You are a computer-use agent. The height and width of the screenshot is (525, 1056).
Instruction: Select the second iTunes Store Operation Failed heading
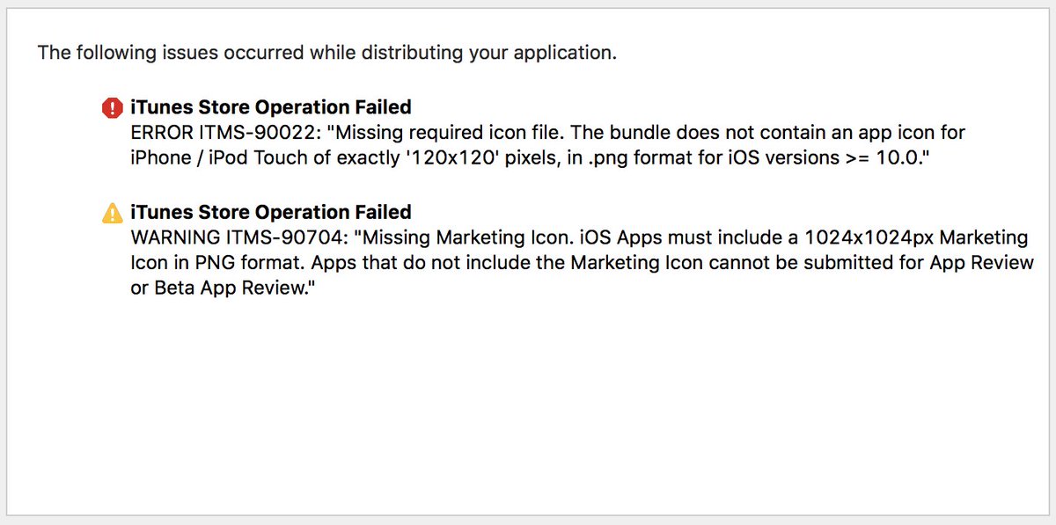[x=271, y=212]
